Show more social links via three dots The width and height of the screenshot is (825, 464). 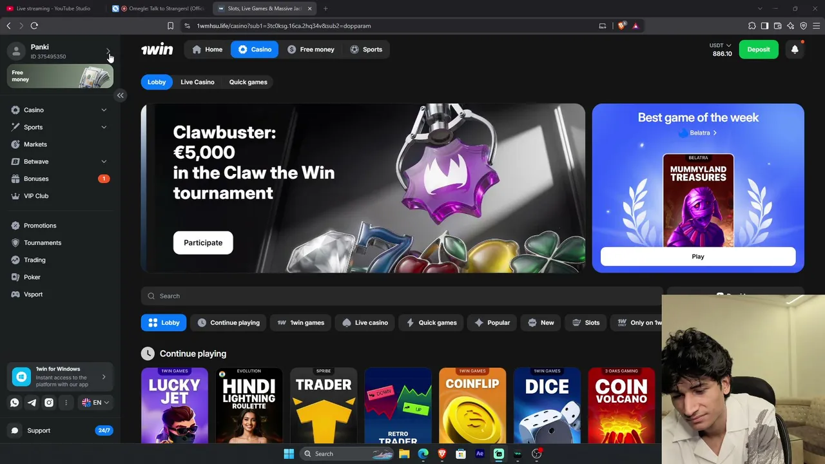point(66,402)
